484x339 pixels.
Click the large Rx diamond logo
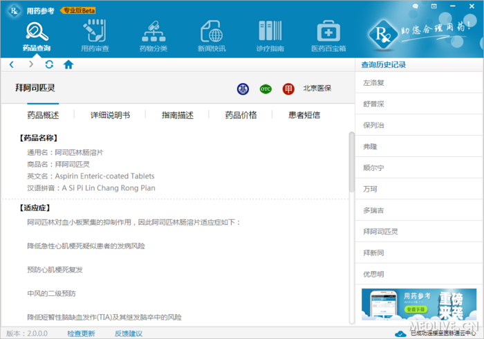tap(383, 35)
